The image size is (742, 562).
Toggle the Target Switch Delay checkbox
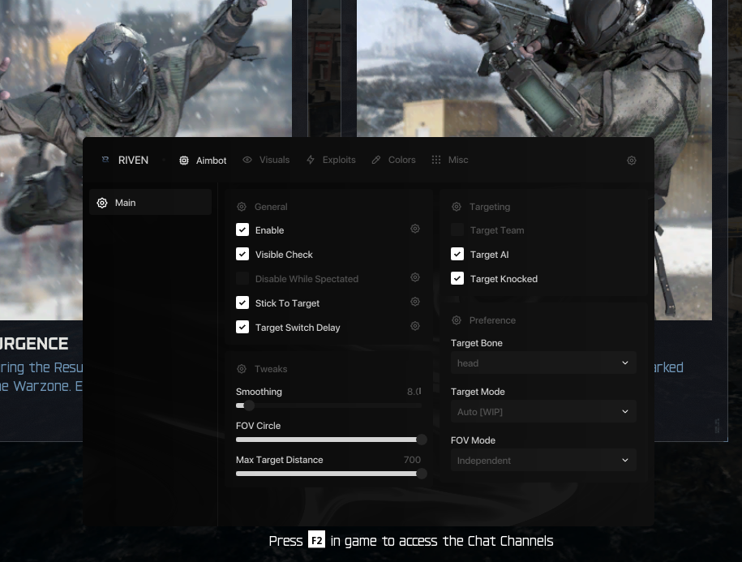[x=242, y=327]
